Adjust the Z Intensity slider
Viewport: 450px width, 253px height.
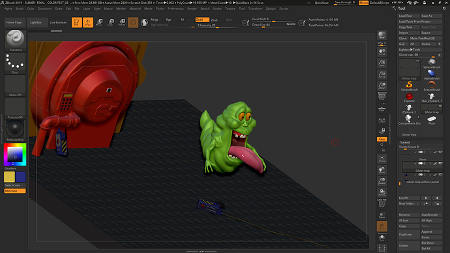218,25
